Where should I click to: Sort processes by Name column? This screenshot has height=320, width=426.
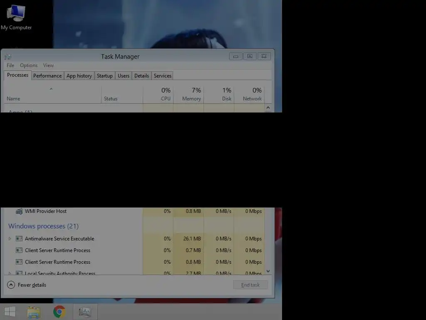53,95
